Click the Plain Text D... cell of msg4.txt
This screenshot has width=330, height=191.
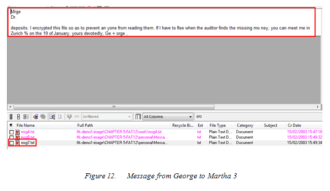pyautogui.click(x=221, y=132)
